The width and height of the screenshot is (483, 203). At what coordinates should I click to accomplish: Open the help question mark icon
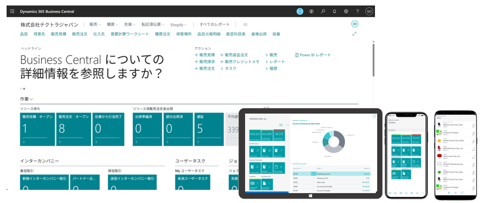tap(357, 12)
